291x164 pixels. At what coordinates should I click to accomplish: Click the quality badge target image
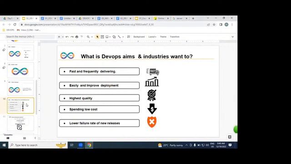[x=151, y=95]
